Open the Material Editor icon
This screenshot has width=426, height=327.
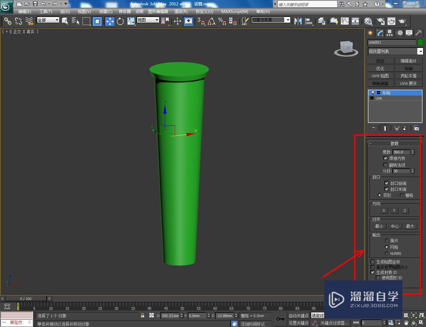tap(368, 21)
